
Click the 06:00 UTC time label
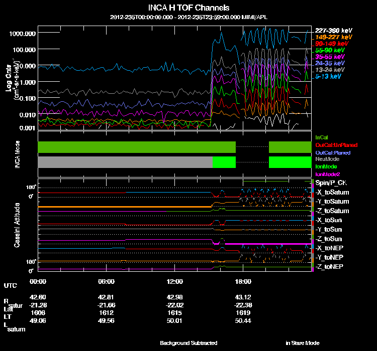(106, 281)
